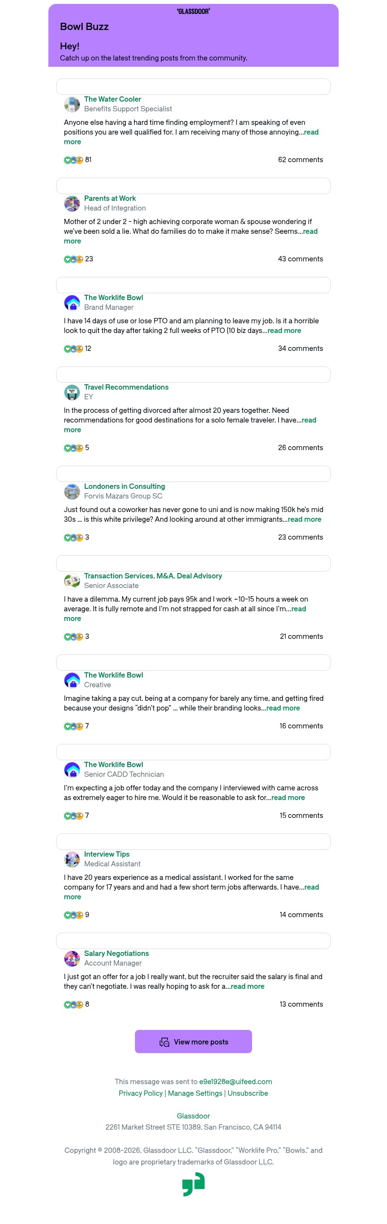387x1224 pixels.
Task: Click the surprised emoji reaction on the PTO post
Action: coord(79,348)
